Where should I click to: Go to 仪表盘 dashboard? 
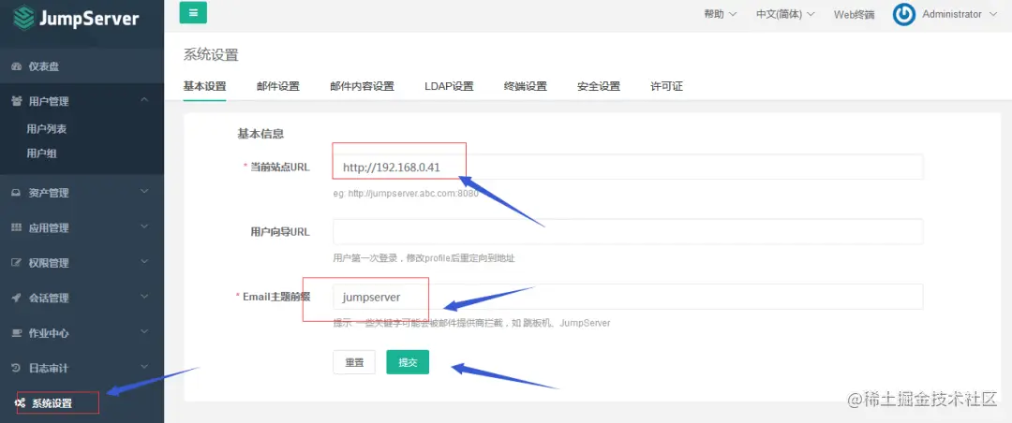[44, 66]
